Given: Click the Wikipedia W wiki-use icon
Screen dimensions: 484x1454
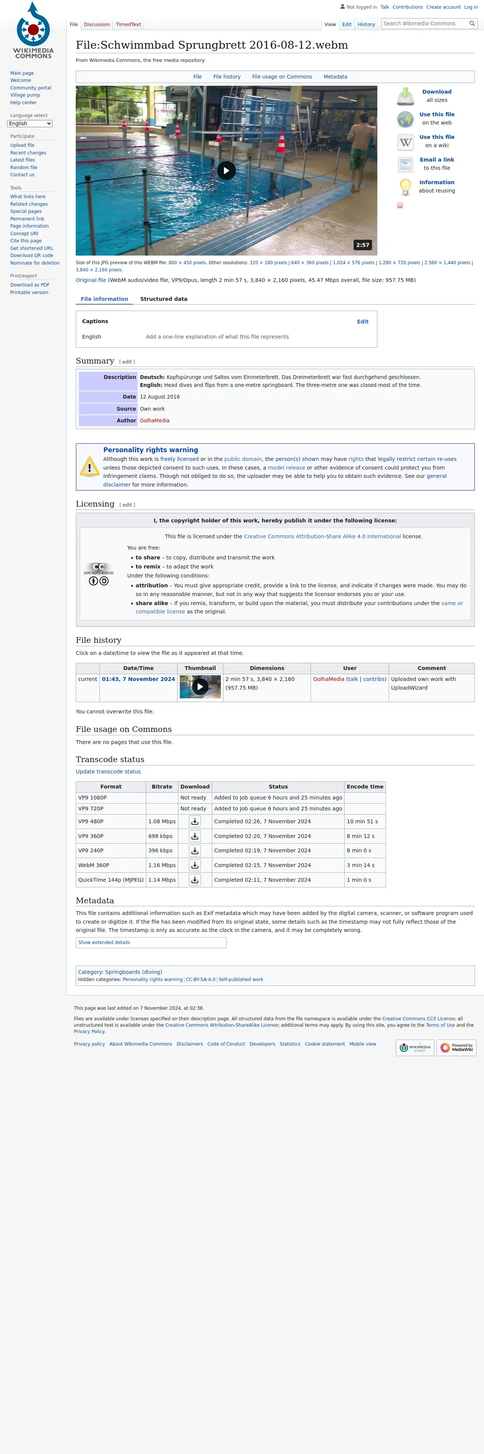Looking at the screenshot, I should click(405, 142).
